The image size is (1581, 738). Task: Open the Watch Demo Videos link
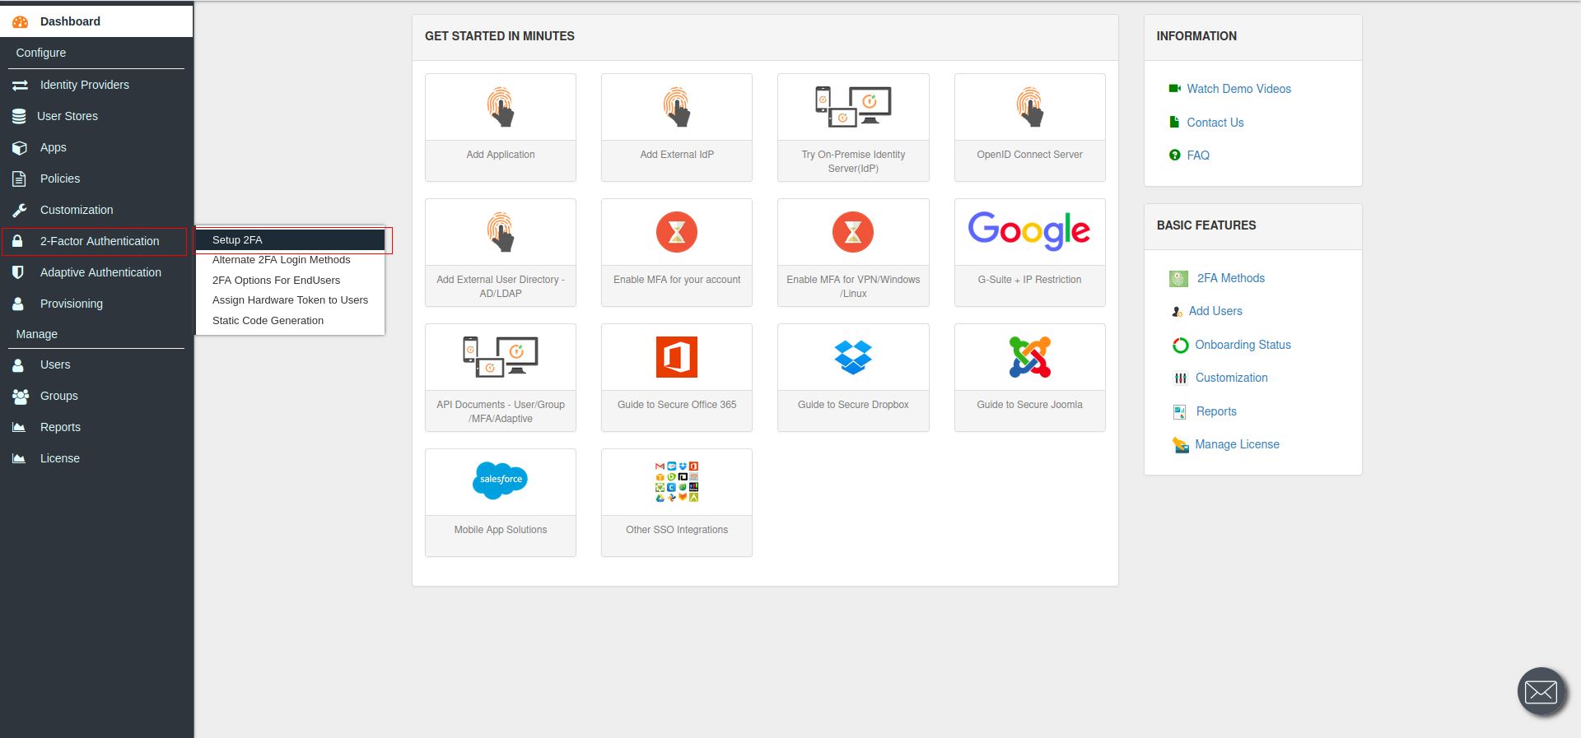[1238, 89]
